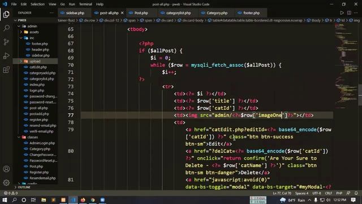The width and height of the screenshot is (362, 204).
Task: Open Task View on taskbar
Action: [x=33, y=200]
